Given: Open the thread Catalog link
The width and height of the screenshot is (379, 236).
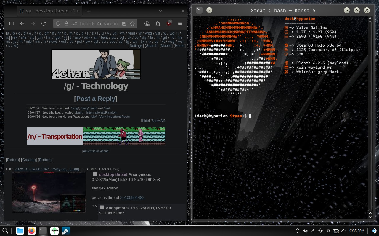Looking at the screenshot, I should (29, 160).
